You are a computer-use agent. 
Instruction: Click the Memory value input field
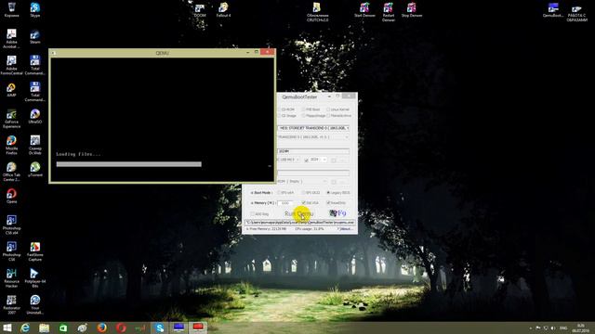pyautogui.click(x=284, y=203)
